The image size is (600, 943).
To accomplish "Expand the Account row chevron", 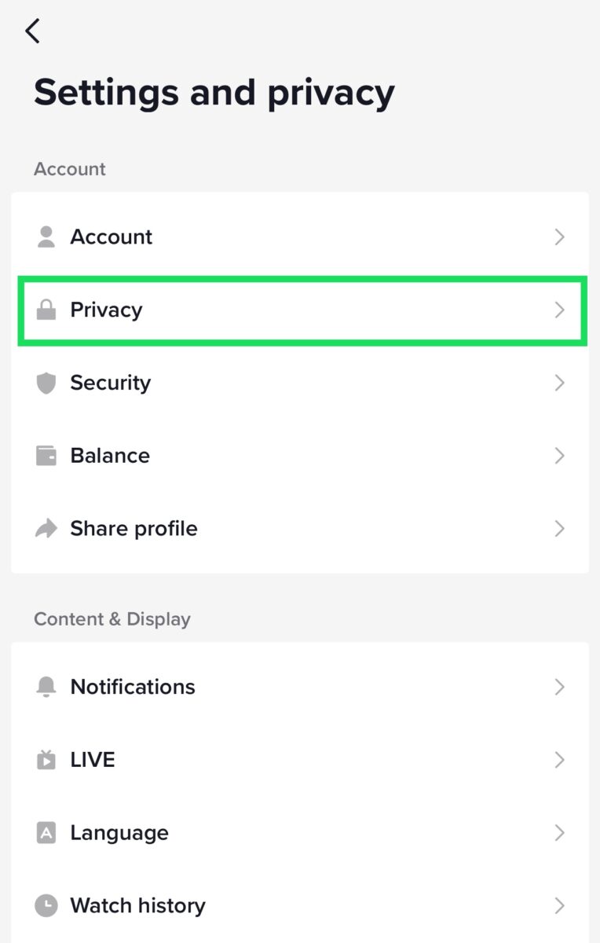I will coord(559,237).
